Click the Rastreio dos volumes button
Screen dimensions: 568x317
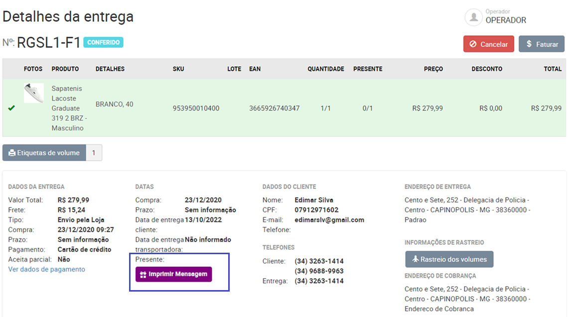[x=449, y=259]
